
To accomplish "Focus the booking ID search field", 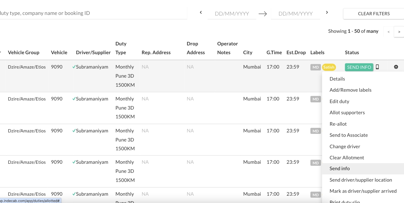I will click(x=88, y=13).
